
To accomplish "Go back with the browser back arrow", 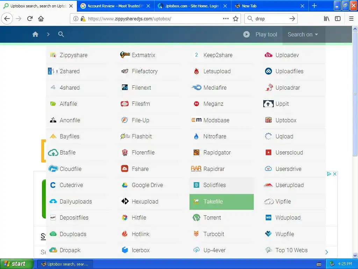I will click(7, 19).
